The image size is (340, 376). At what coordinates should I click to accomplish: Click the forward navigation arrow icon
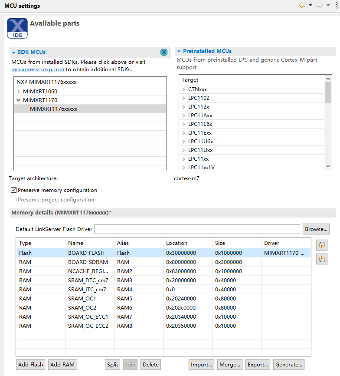click(x=320, y=5)
